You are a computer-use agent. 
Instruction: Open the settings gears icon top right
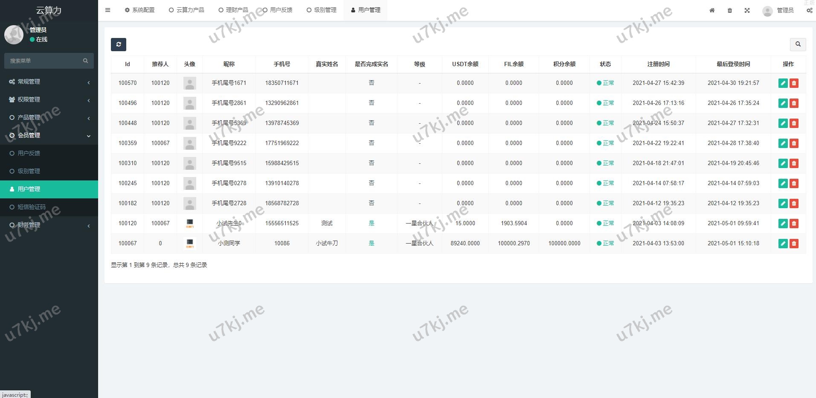pyautogui.click(x=809, y=11)
